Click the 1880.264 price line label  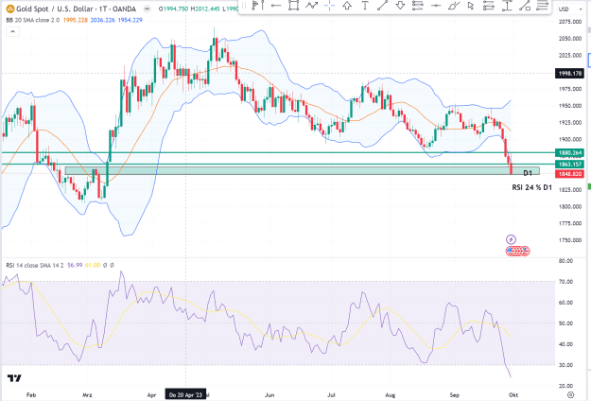(569, 152)
